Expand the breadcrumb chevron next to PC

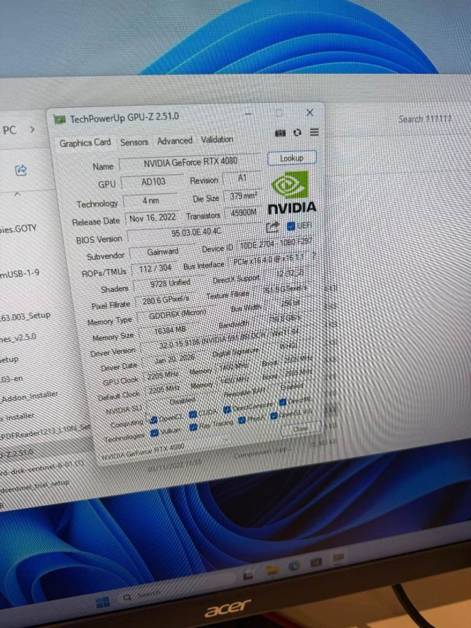click(32, 130)
